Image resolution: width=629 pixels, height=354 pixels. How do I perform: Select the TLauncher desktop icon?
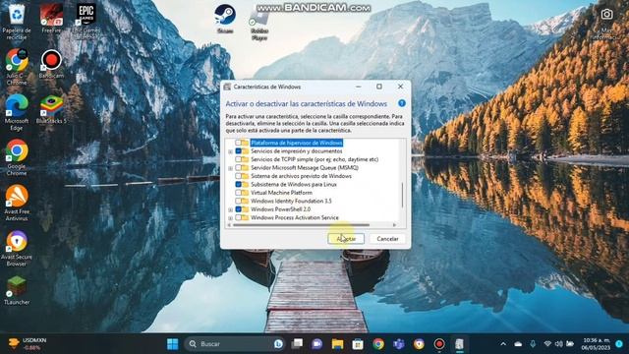(x=17, y=291)
